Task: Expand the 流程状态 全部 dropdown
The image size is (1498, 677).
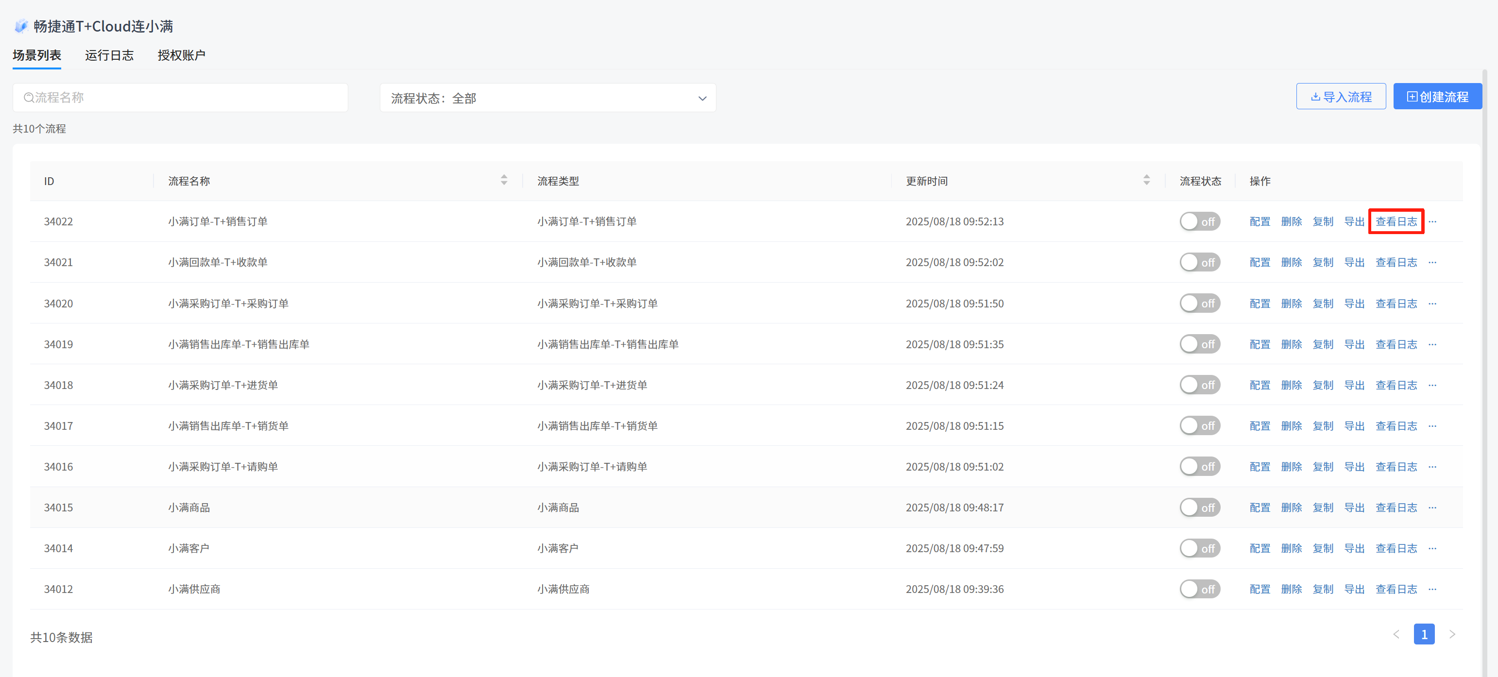Action: click(547, 98)
